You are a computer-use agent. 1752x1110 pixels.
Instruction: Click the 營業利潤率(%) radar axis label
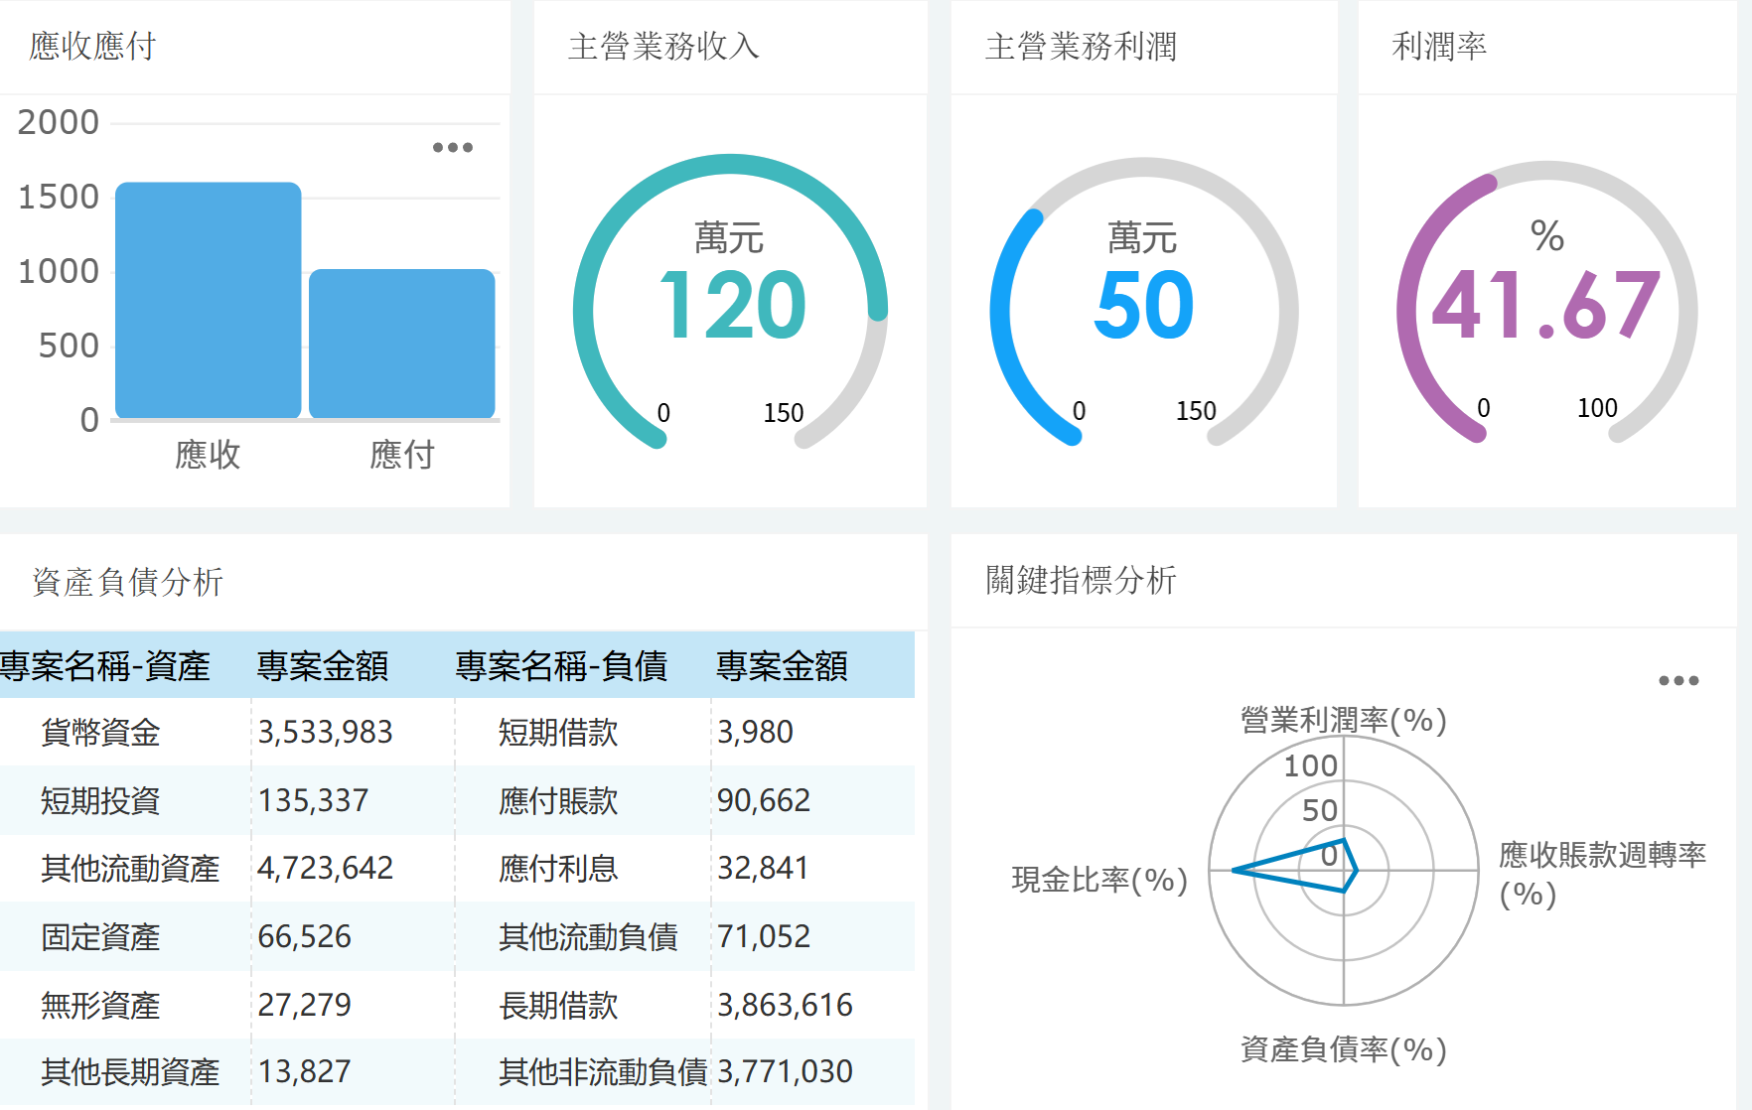[x=1343, y=721]
